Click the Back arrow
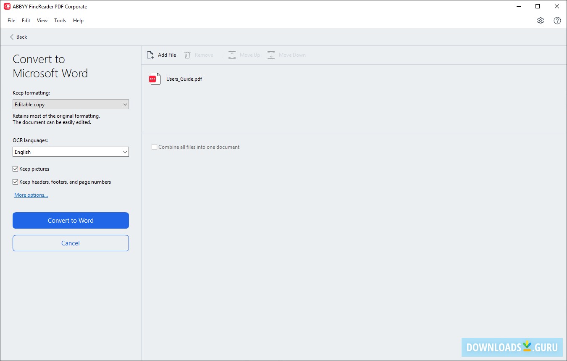Image resolution: width=567 pixels, height=361 pixels. tap(12, 37)
